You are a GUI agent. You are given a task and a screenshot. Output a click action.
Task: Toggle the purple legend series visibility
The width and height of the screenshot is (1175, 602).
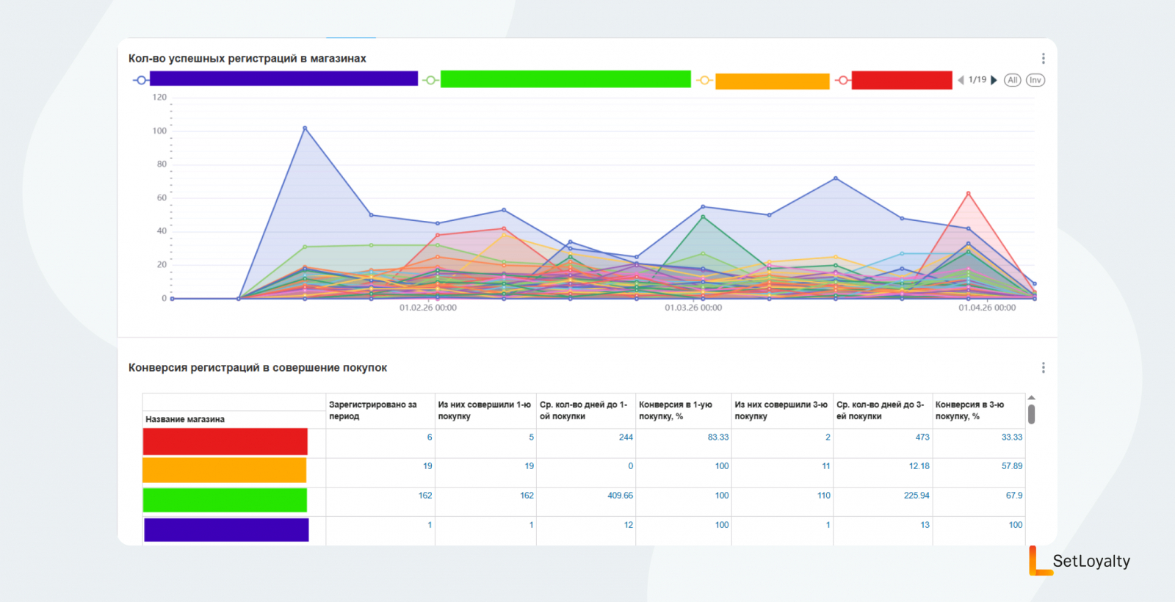pos(283,79)
